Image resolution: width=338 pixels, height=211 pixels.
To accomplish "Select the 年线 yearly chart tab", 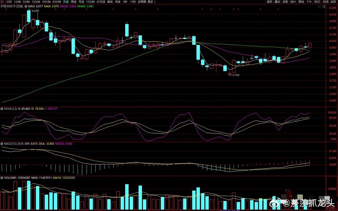I will [x=118, y=2].
